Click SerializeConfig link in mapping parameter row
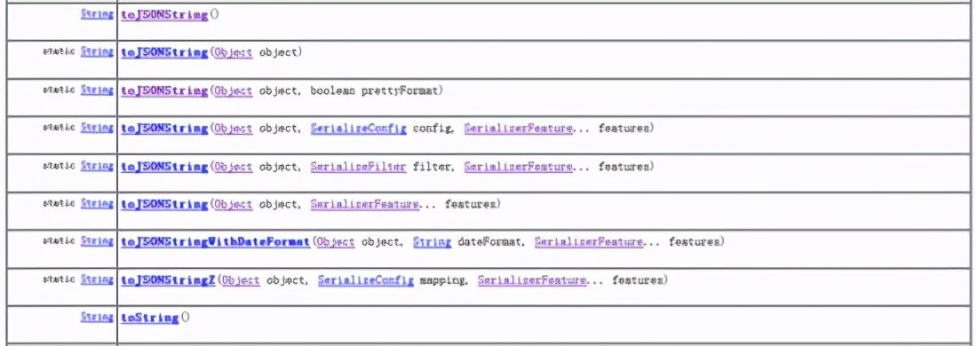This screenshot has height=346, width=977. point(366,280)
